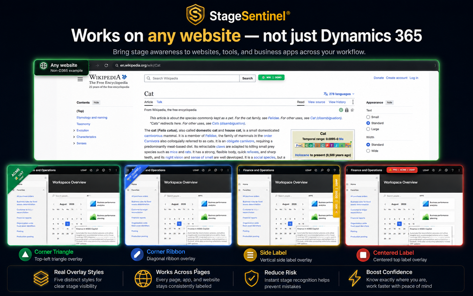Open the more-options dots beside View history

(353, 102)
